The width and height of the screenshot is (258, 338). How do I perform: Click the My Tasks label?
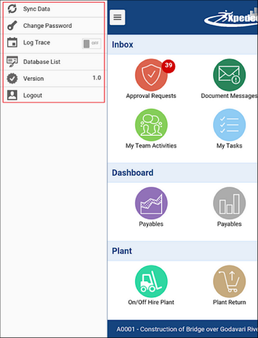pos(229,146)
